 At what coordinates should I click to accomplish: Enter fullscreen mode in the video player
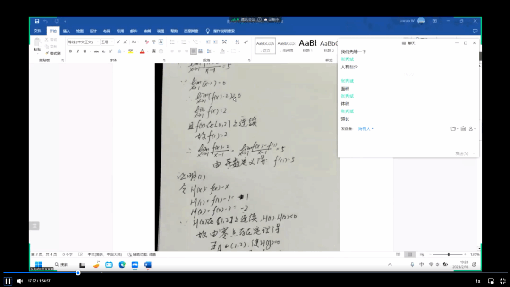click(x=502, y=281)
